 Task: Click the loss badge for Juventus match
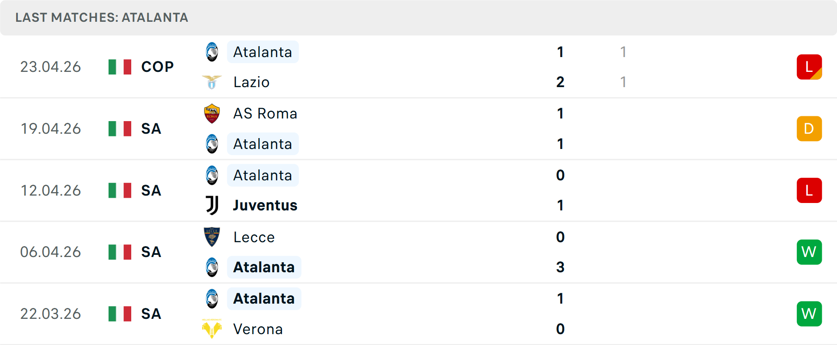click(x=809, y=190)
